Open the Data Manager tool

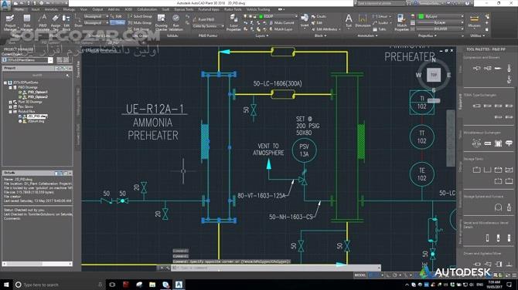click(27, 22)
